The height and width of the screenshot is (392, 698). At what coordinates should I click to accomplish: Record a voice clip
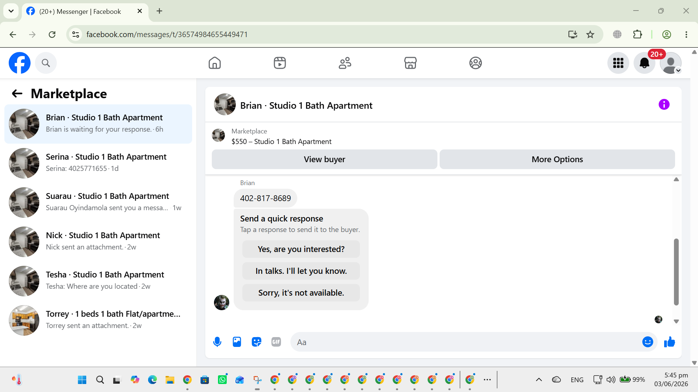pos(217,342)
